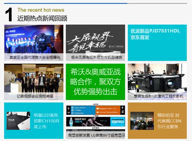Click the 奥威亚全国代理商大会全程曝光 caption
Viewport: 192px width, 141px height.
[35, 57]
